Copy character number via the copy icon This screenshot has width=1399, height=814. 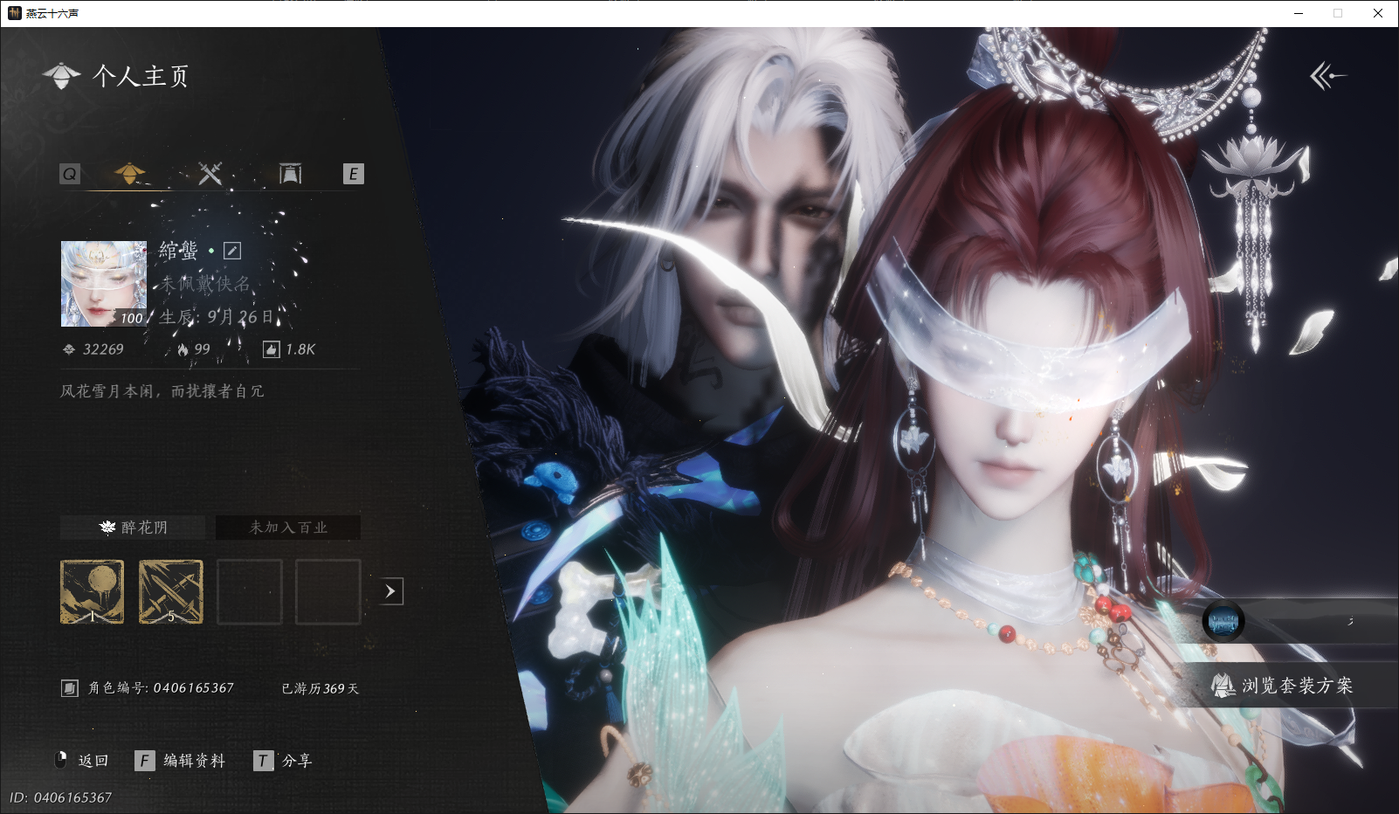tap(70, 688)
